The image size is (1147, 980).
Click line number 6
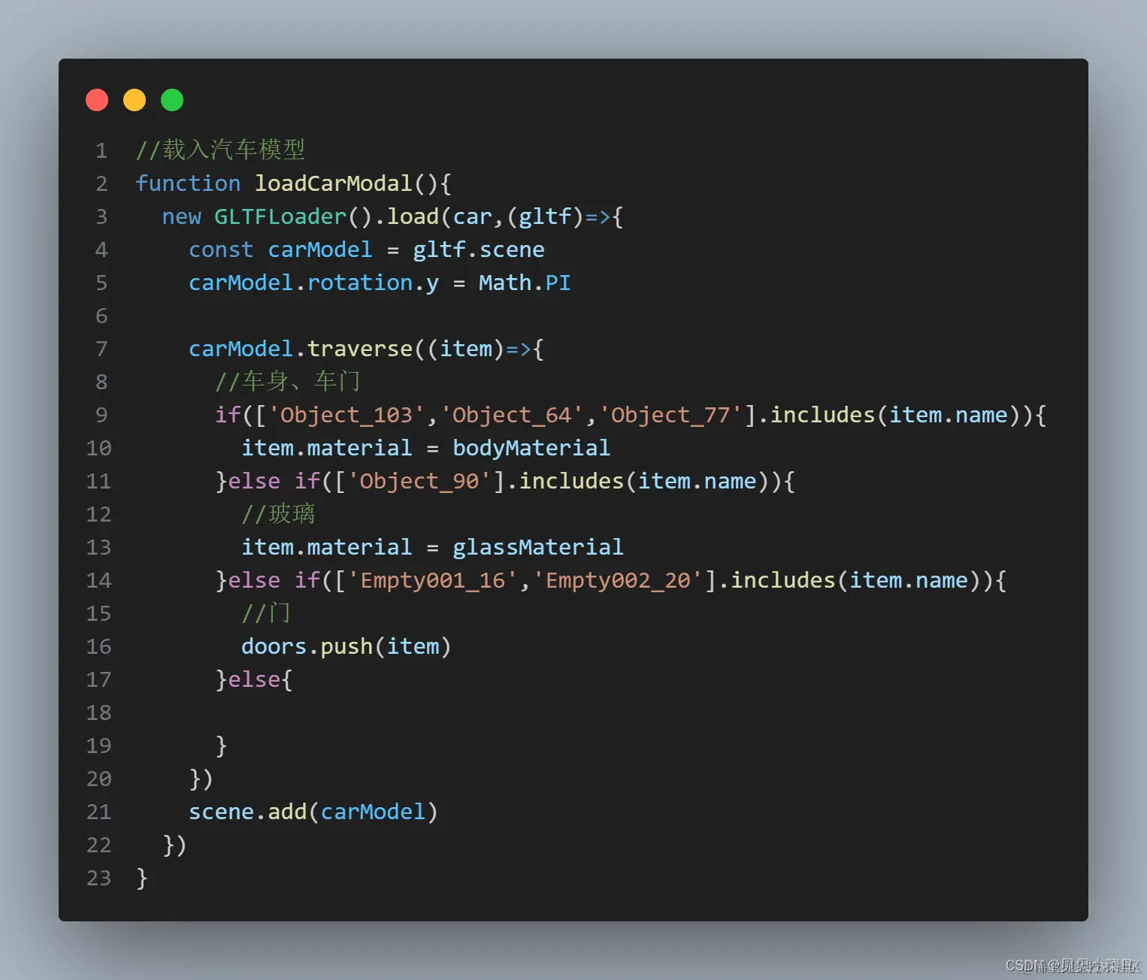pyautogui.click(x=101, y=316)
